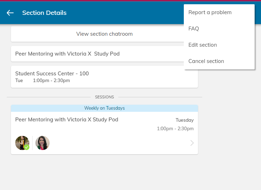Click the SESSIONS divider label
261x190 pixels.
tap(104, 97)
